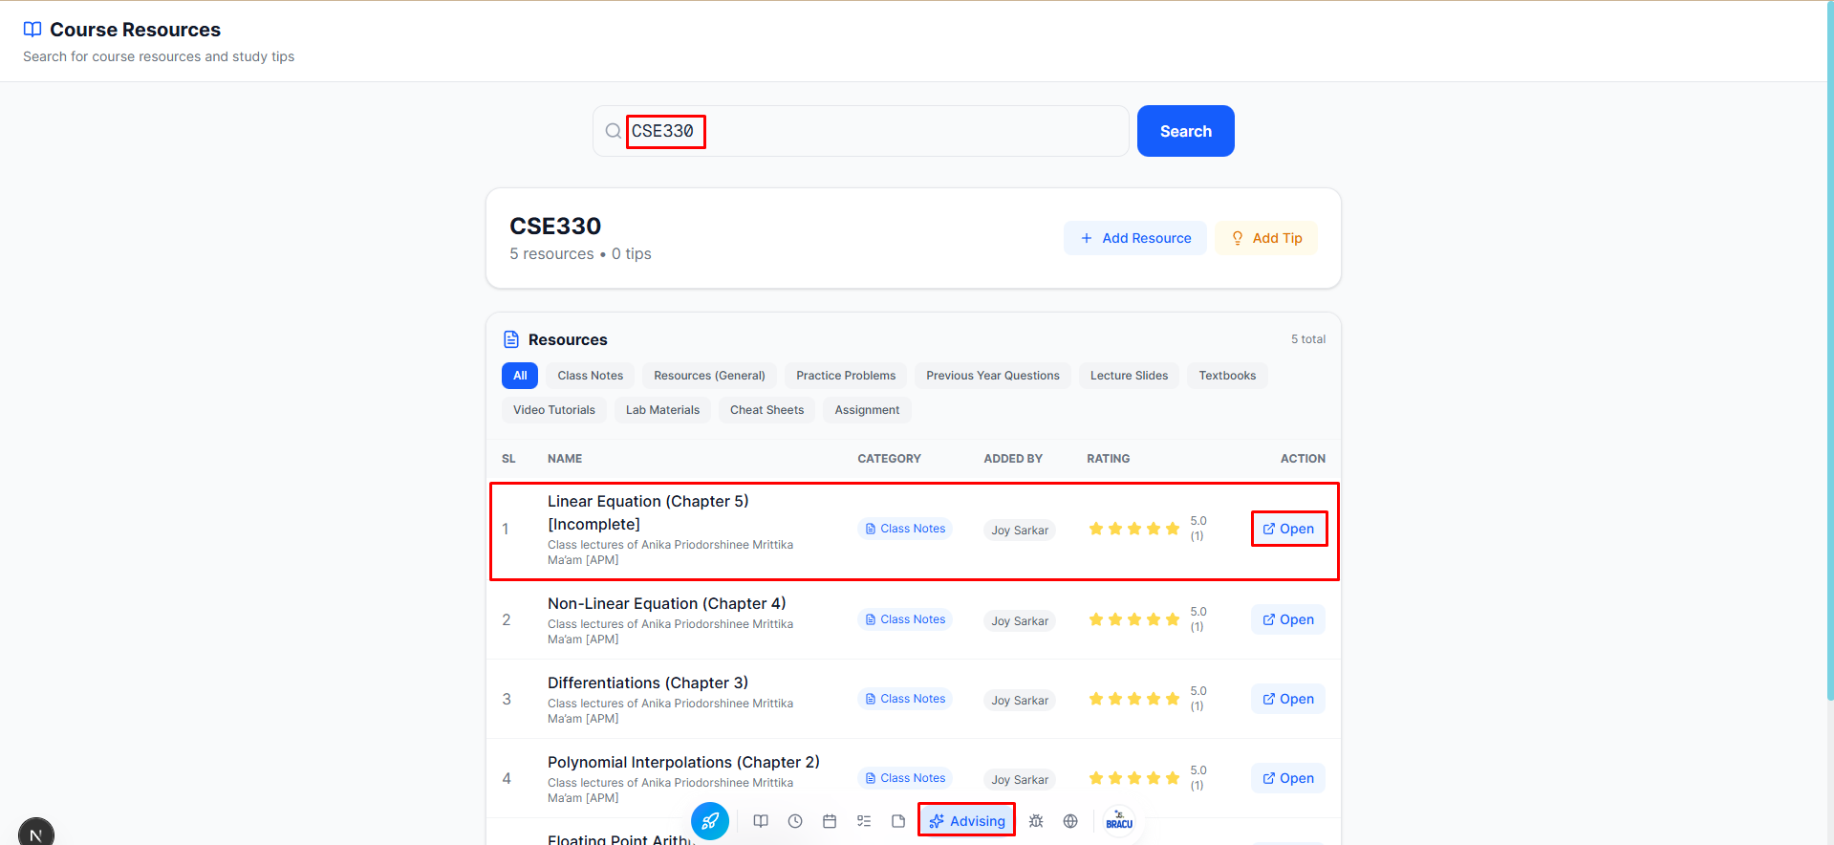Viewport: 1834px width, 845px height.
Task: Click star rating in Polynomial Interpolations row
Action: 1134,778
